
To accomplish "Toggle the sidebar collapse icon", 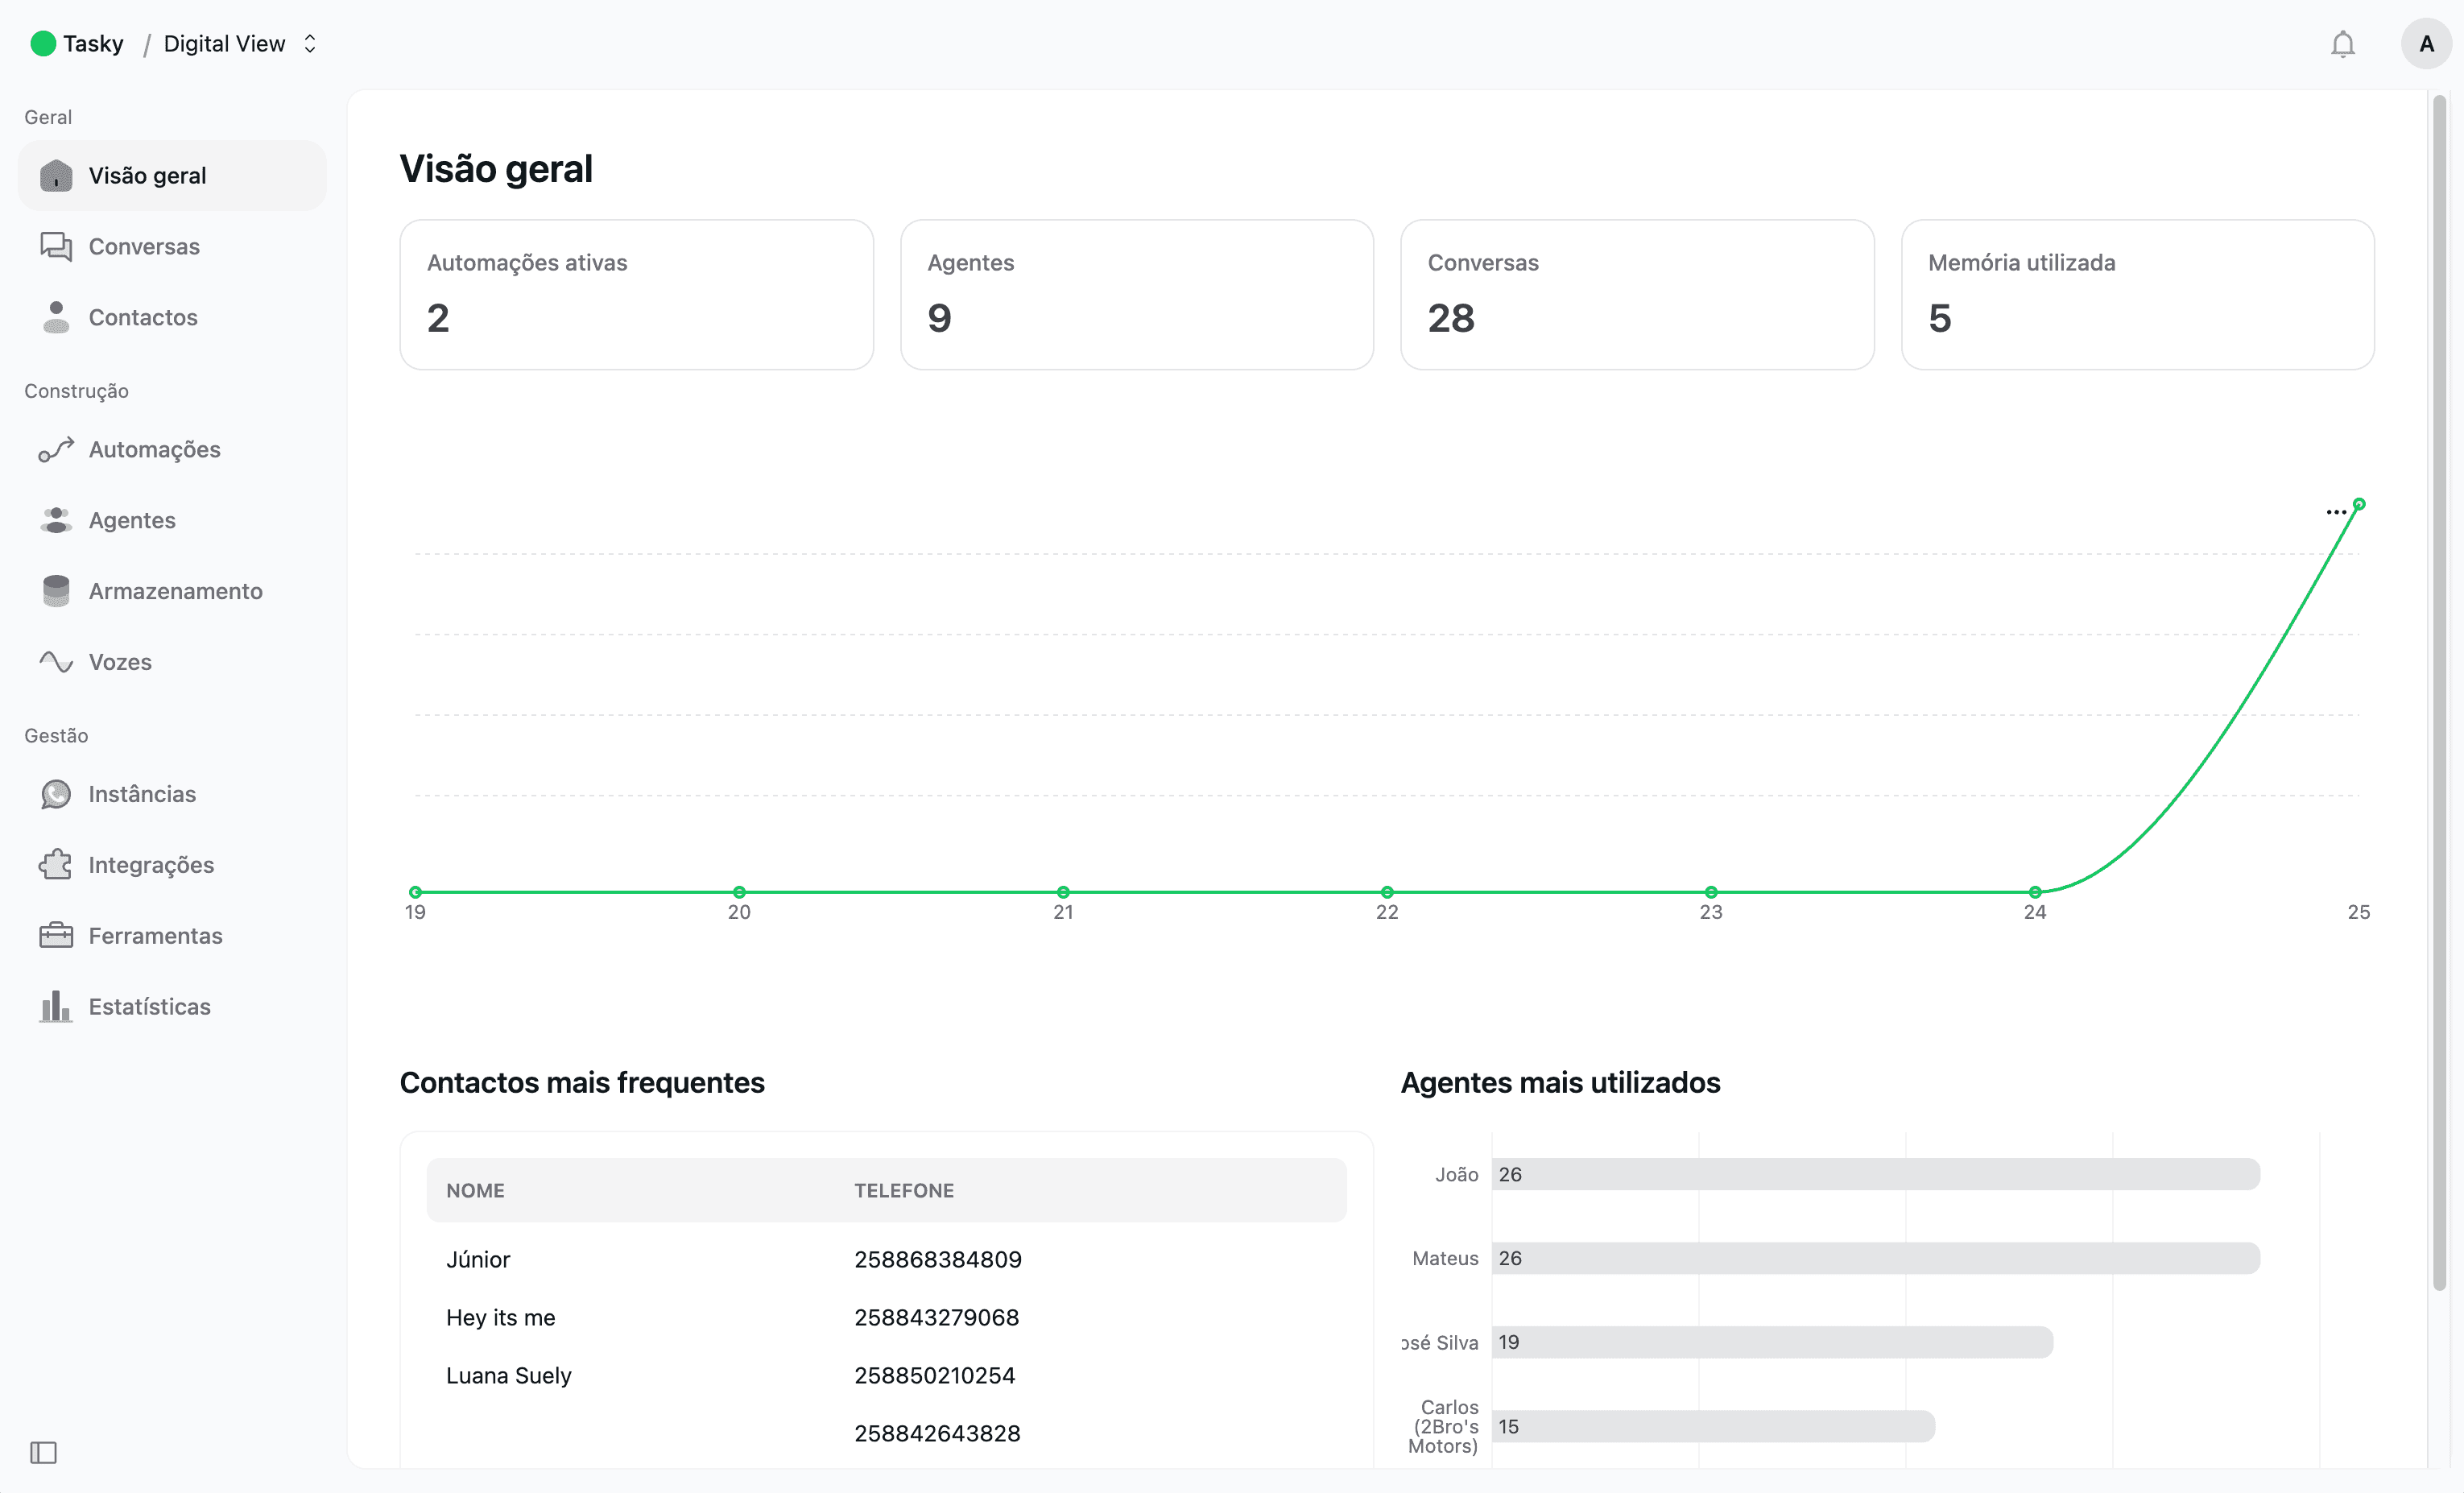I will [43, 1452].
